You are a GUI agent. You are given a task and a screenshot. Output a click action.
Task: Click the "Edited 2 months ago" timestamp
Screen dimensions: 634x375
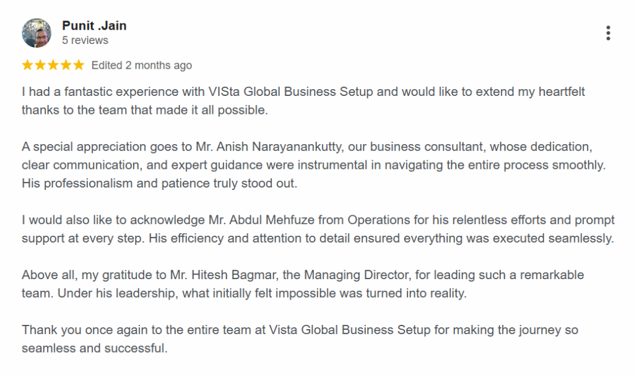[142, 66]
